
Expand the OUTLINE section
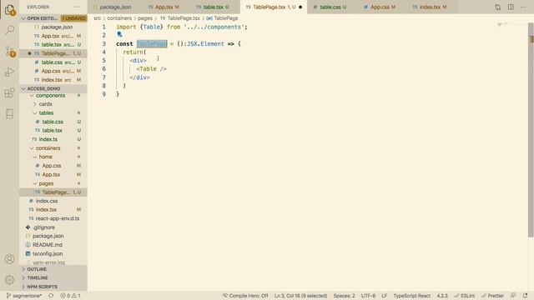click(53, 269)
